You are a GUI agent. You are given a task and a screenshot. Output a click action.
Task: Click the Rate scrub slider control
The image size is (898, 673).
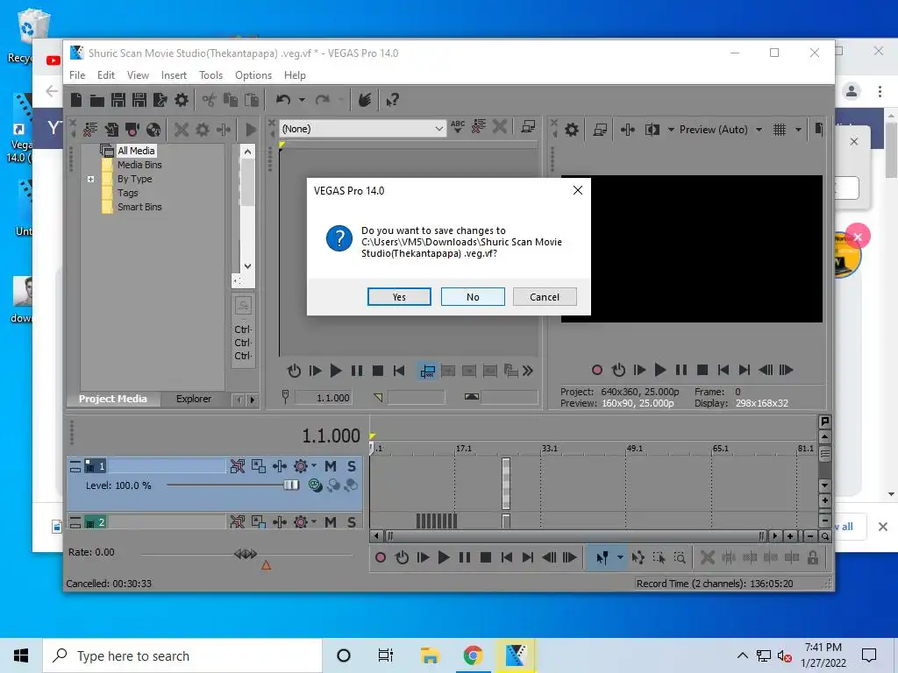pyautogui.click(x=246, y=554)
